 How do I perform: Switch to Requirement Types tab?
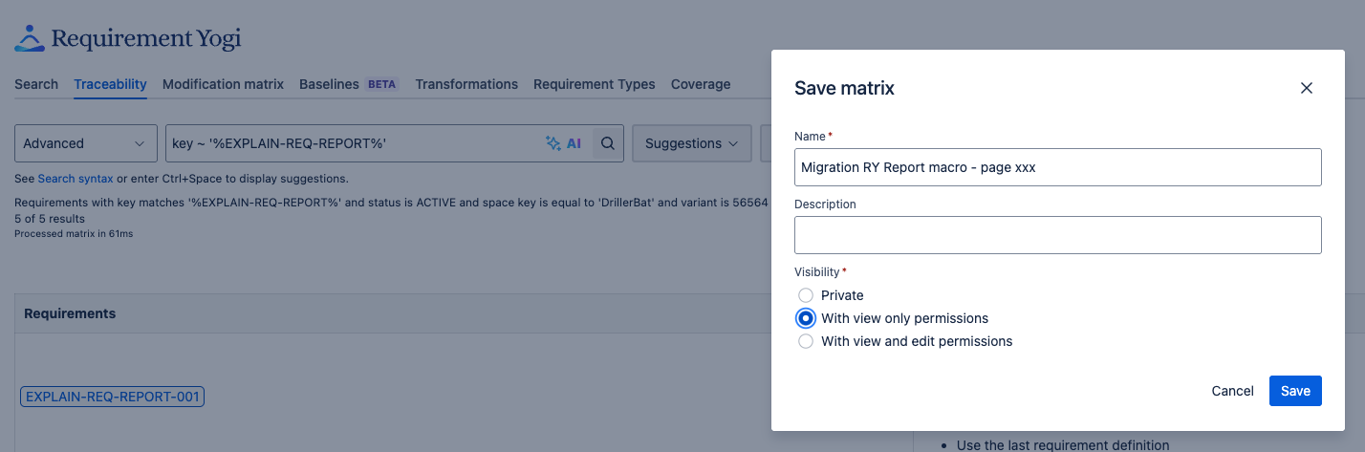594,84
